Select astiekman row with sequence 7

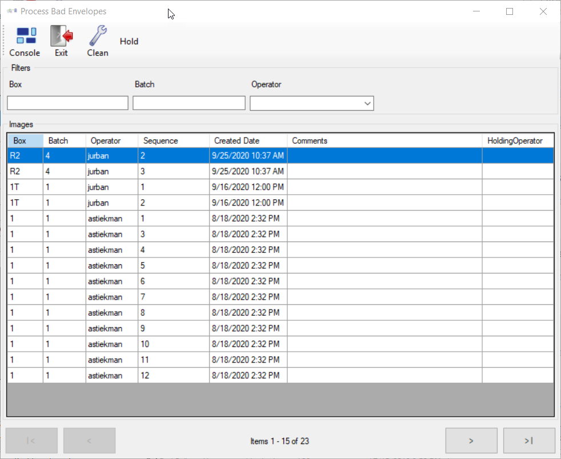pyautogui.click(x=280, y=297)
